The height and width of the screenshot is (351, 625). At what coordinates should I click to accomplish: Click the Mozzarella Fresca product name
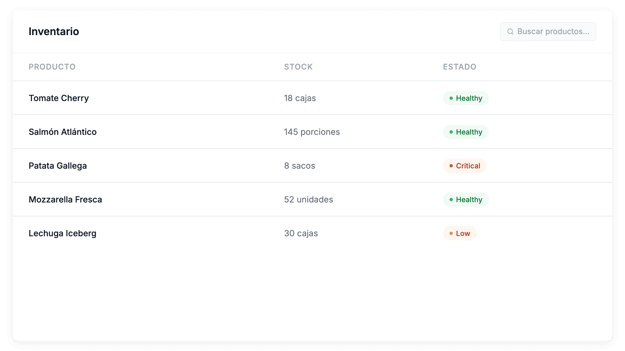pos(65,200)
